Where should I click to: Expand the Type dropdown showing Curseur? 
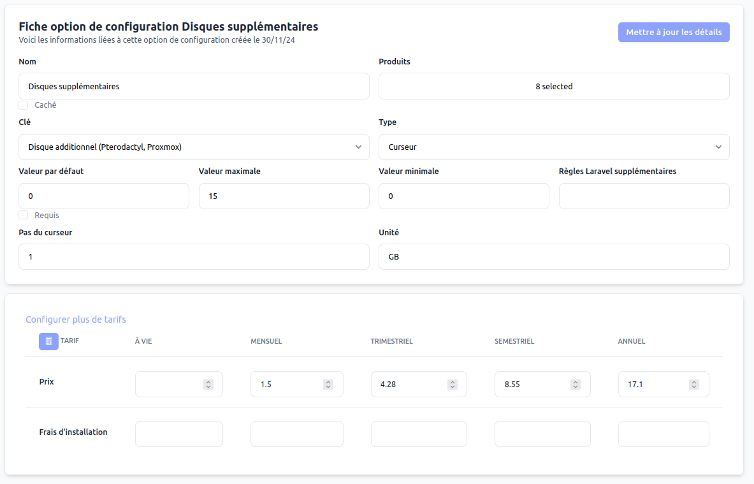pos(553,147)
